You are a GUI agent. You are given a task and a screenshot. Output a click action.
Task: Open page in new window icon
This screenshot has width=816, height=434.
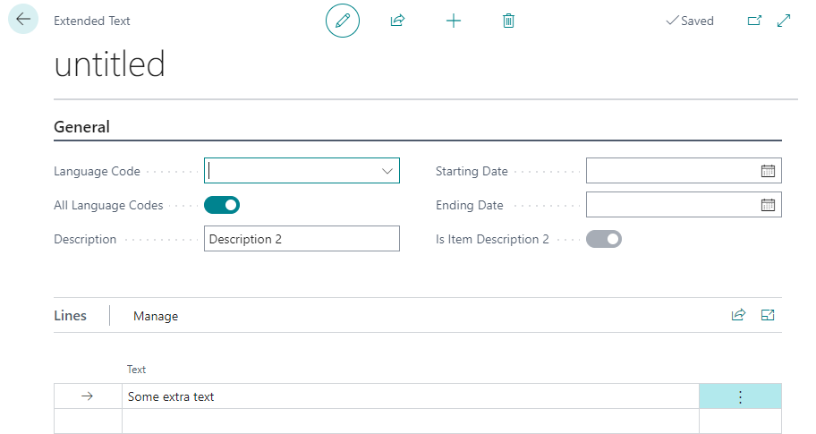(754, 21)
